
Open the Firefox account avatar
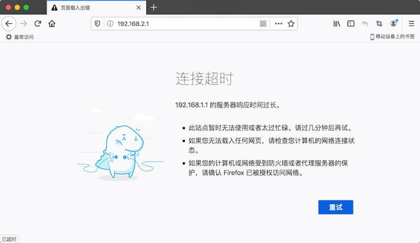click(393, 24)
